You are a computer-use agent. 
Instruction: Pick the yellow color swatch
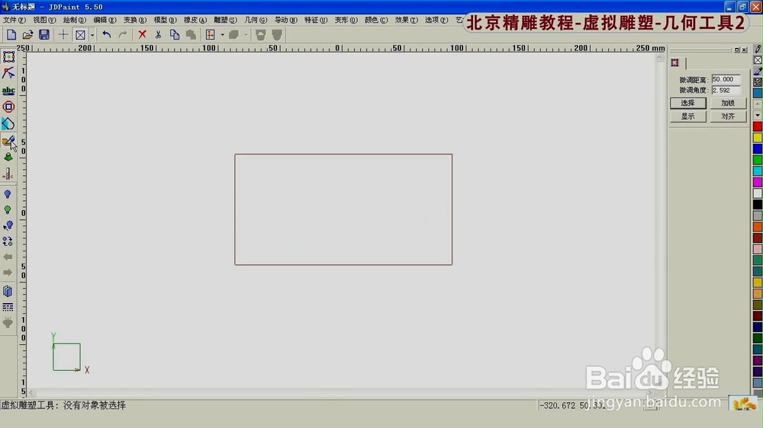[758, 138]
